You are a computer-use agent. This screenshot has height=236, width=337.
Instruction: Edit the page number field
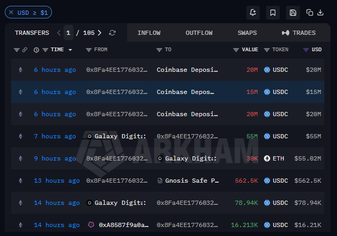click(x=68, y=33)
